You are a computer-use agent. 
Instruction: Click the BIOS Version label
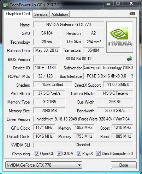click(x=19, y=60)
